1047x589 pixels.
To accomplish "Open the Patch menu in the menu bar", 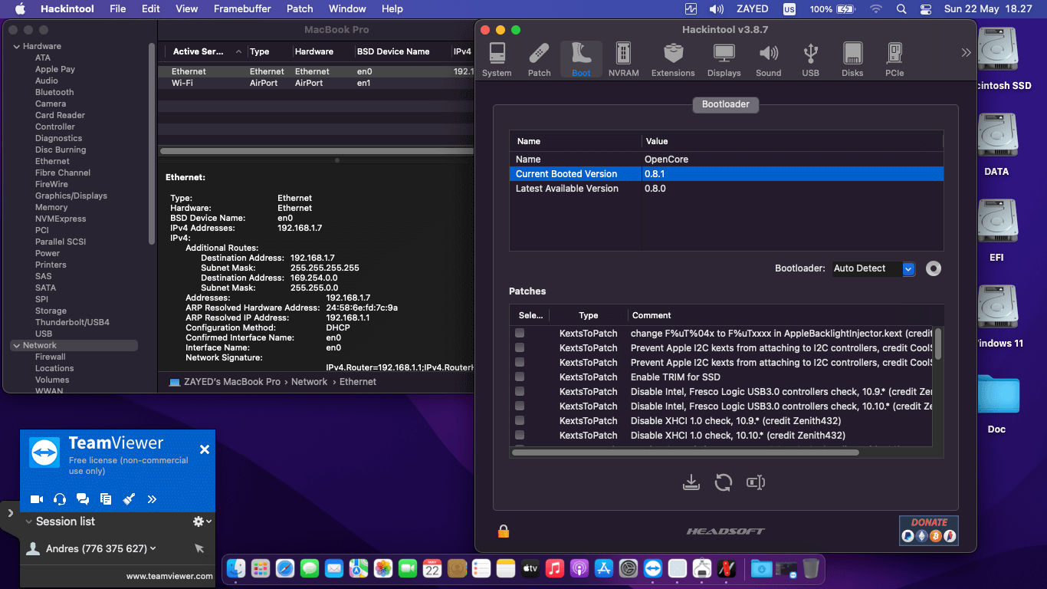I will (x=300, y=8).
